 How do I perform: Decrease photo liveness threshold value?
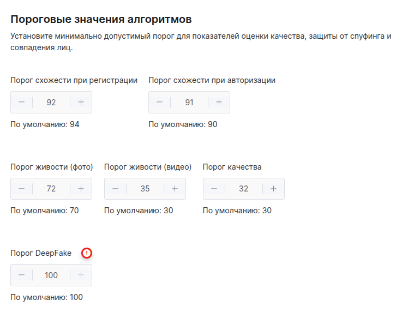pos(21,189)
